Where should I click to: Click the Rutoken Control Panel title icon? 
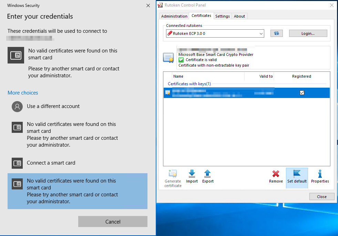(160, 5)
